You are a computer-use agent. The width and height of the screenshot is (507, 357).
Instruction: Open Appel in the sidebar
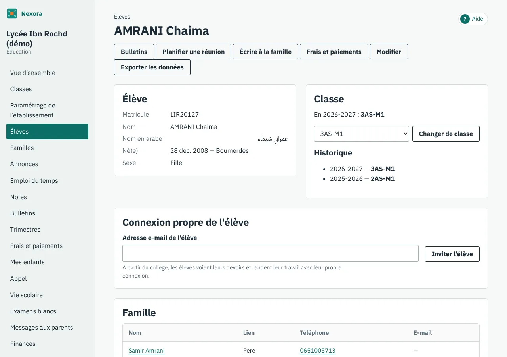[x=47, y=278]
